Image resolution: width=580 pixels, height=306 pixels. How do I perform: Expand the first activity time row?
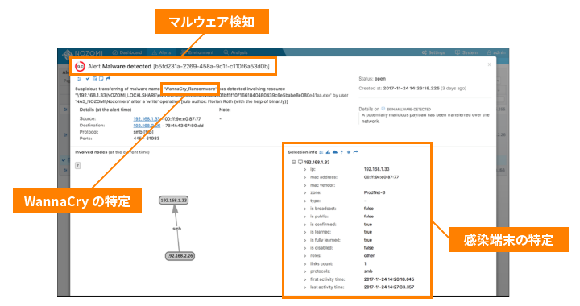[x=305, y=279]
